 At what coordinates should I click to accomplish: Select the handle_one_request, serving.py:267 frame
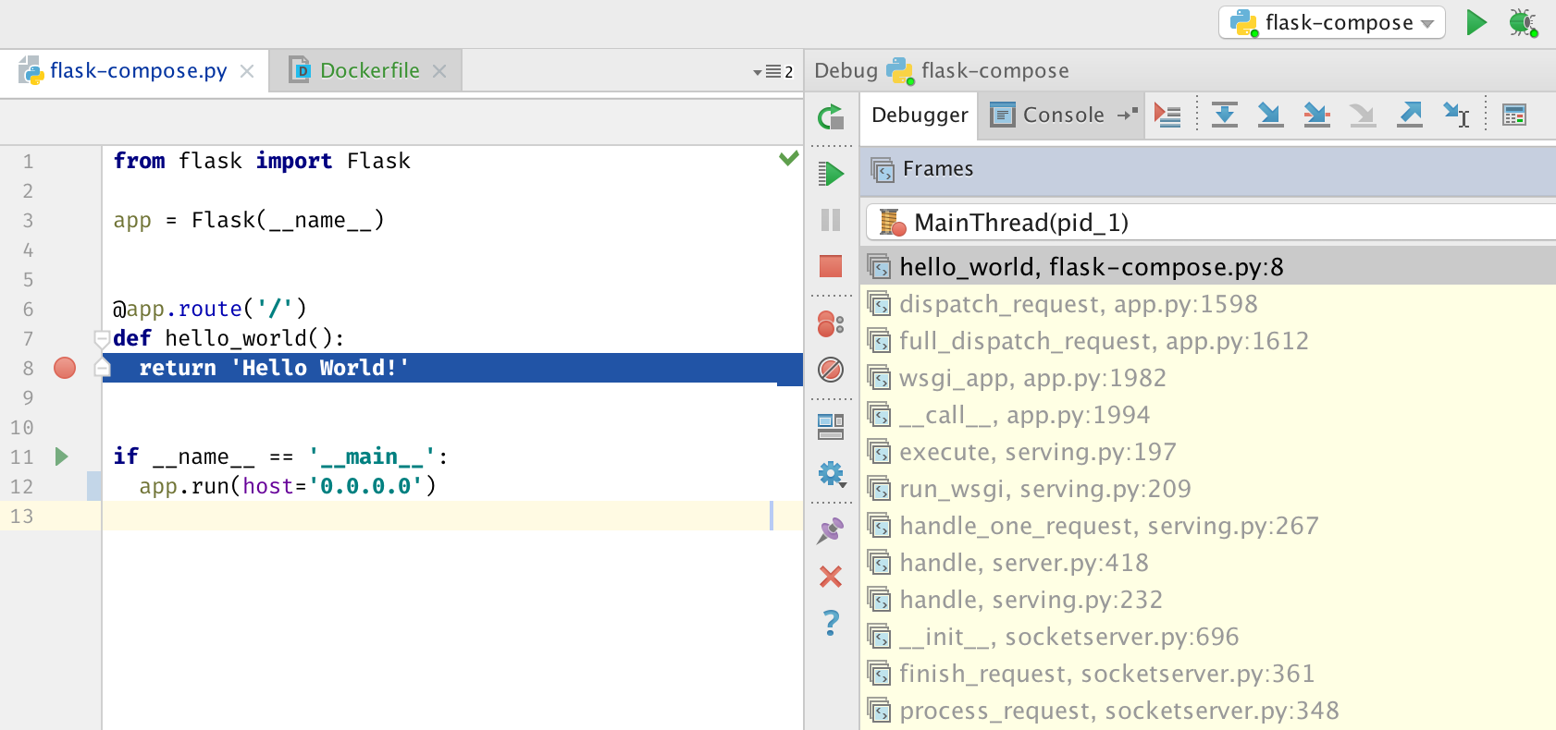pyautogui.click(x=1210, y=526)
